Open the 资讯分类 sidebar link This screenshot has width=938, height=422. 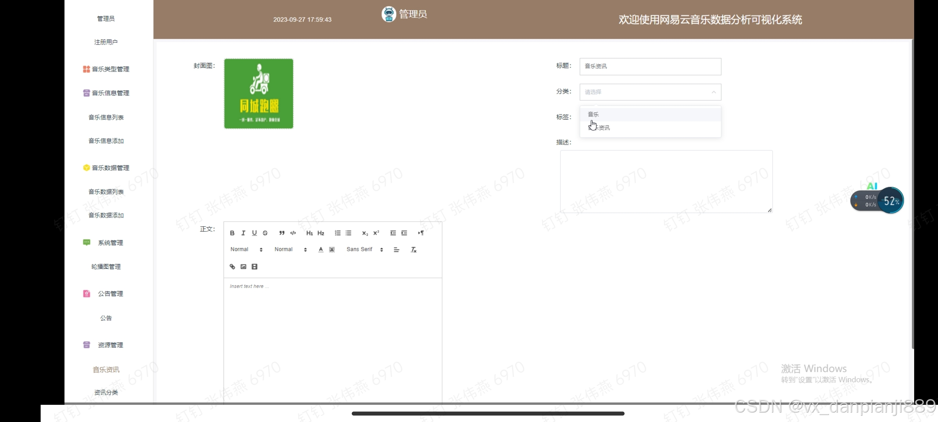(106, 392)
